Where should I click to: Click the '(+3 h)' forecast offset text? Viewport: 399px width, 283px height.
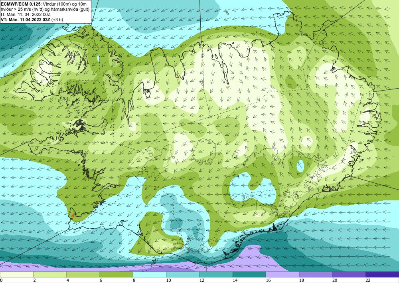[57, 19]
